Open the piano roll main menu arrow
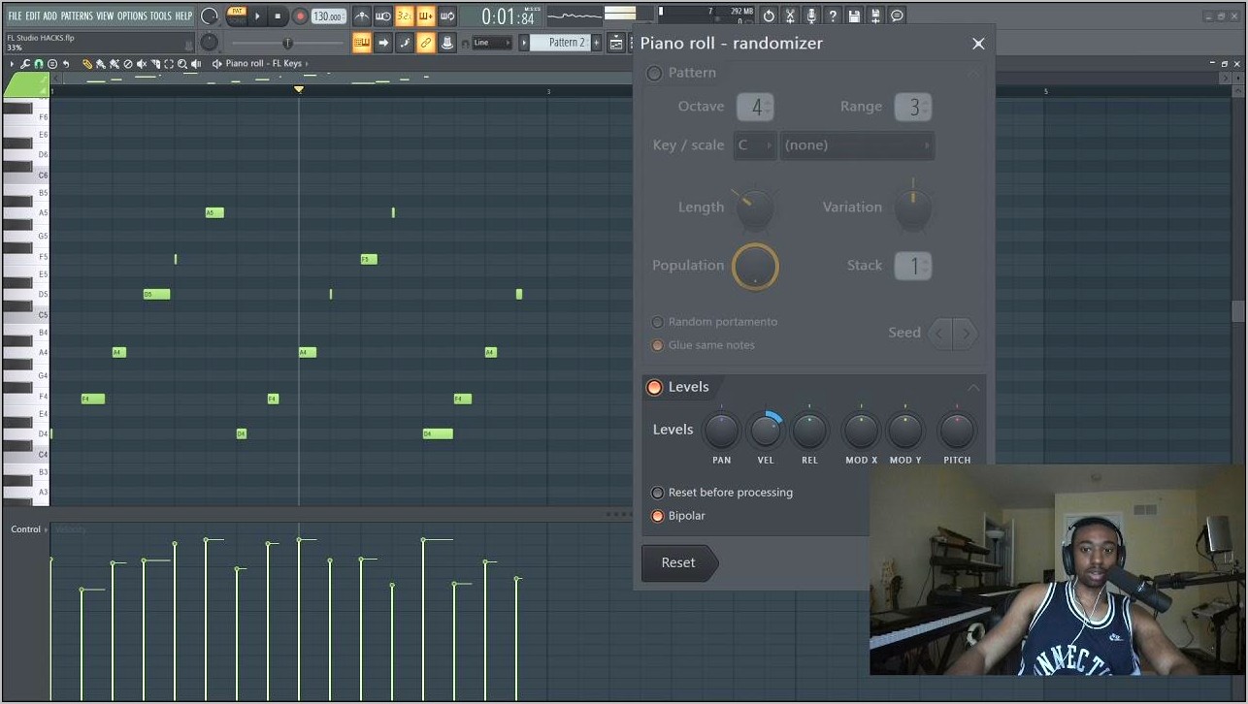 12,64
